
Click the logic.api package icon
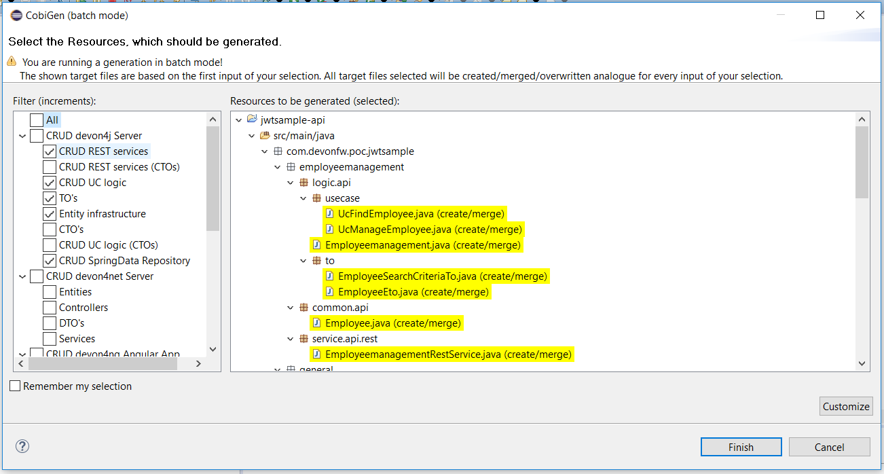tap(303, 183)
